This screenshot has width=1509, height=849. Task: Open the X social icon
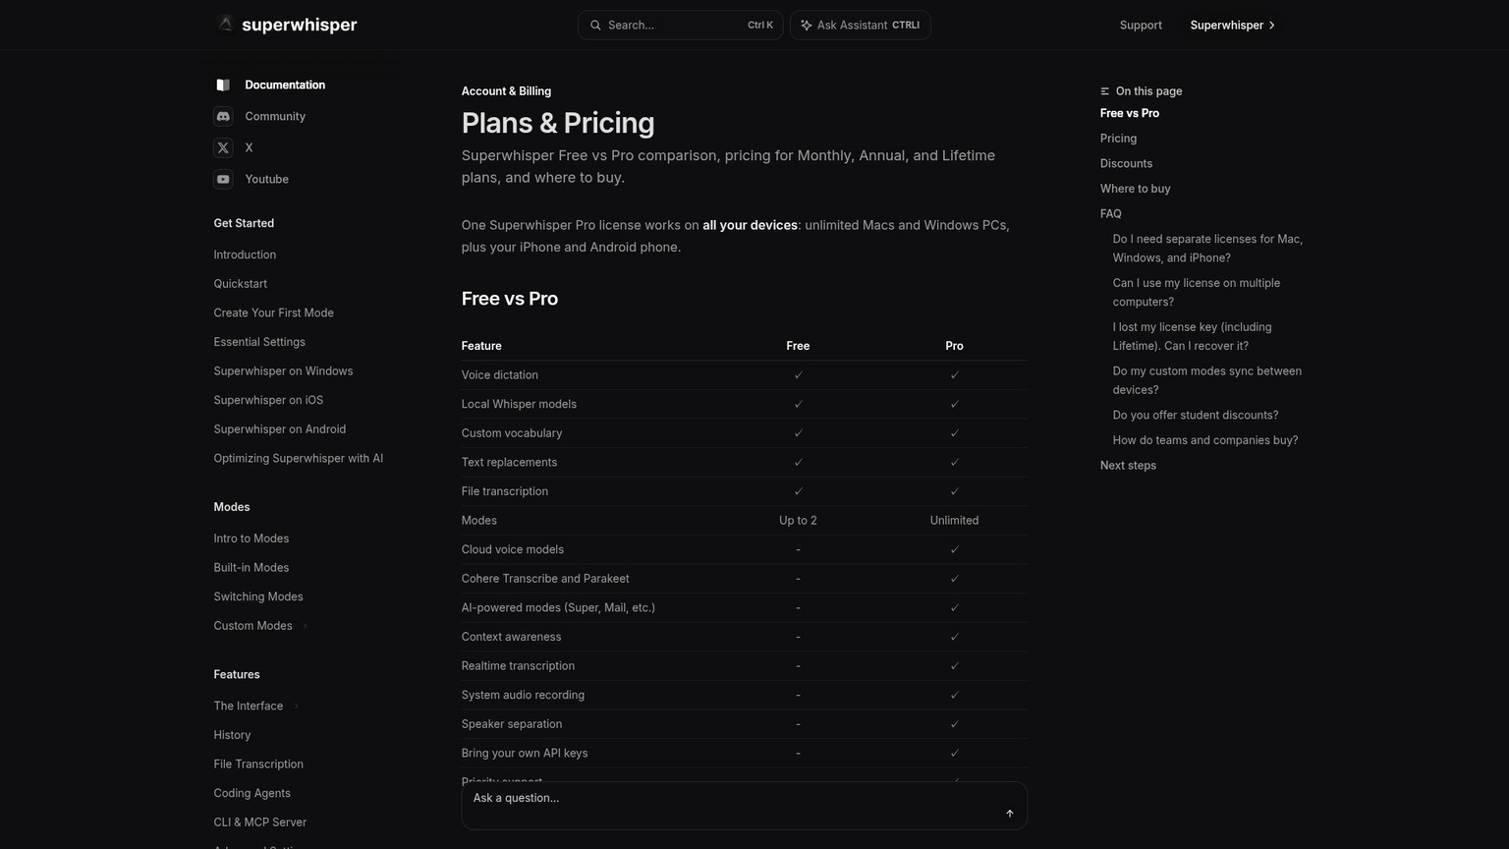click(x=223, y=148)
